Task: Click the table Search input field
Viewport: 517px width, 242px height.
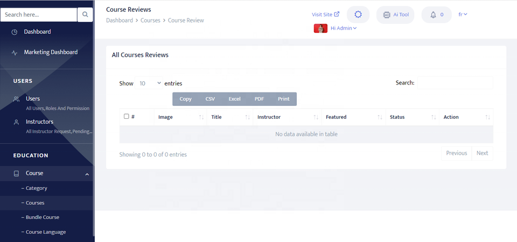Action: click(455, 83)
